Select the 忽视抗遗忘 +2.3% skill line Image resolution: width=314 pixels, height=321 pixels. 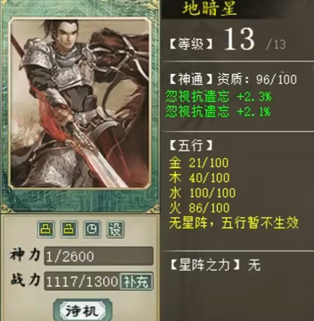[219, 96]
